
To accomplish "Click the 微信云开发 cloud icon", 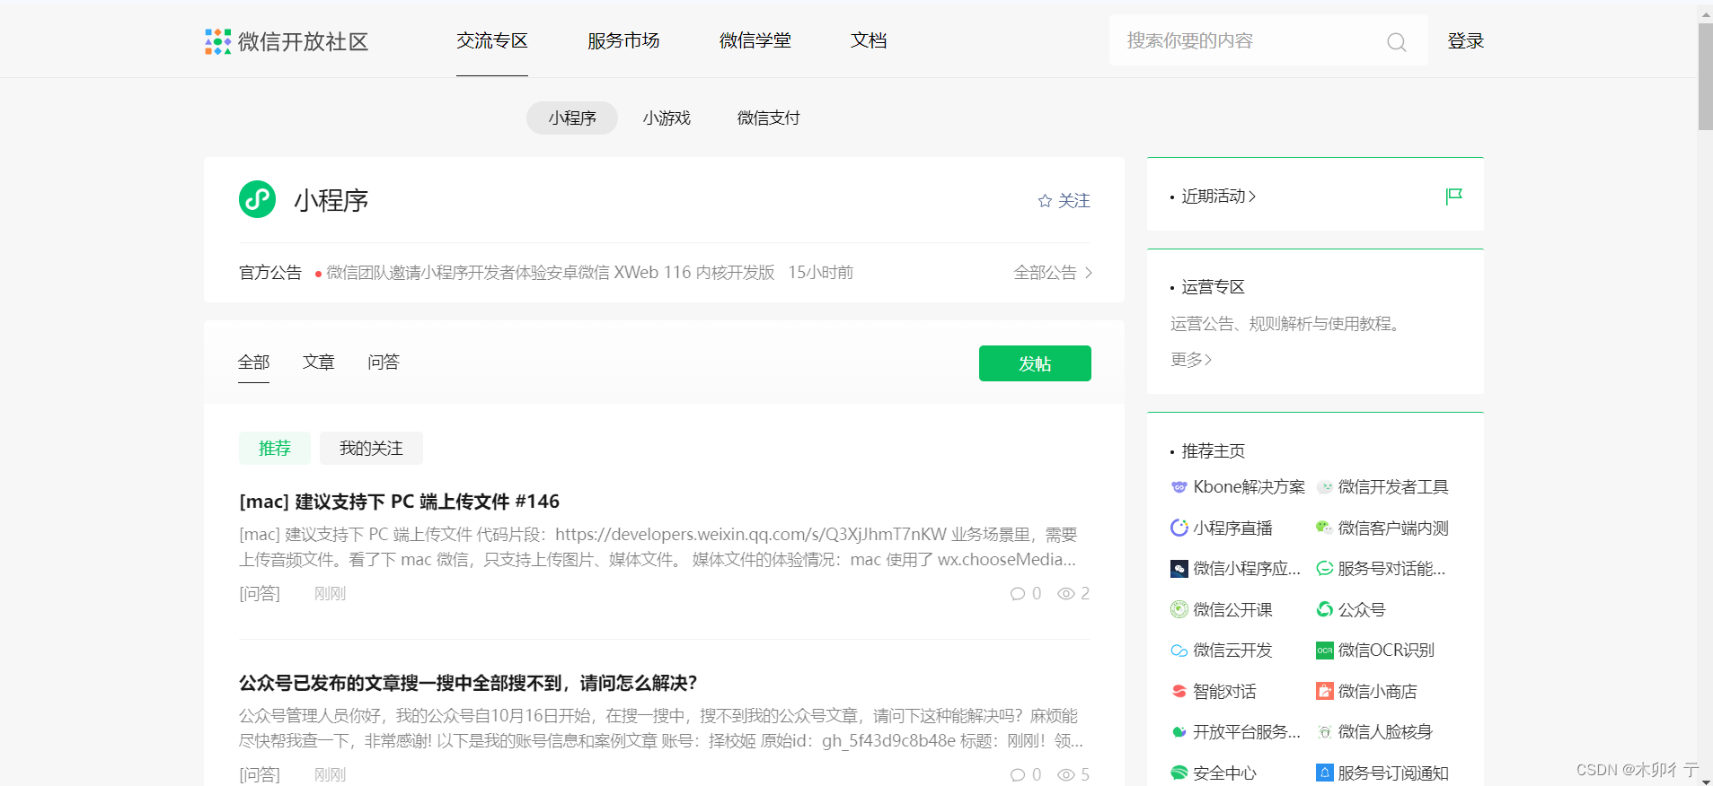I will (1179, 651).
